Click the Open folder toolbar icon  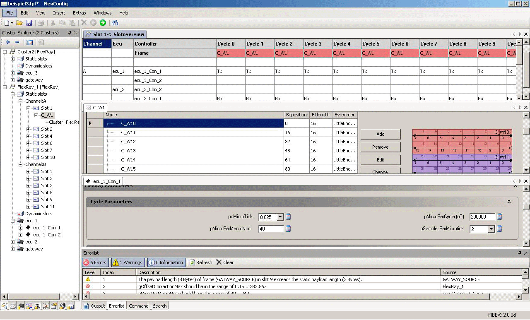pos(19,23)
